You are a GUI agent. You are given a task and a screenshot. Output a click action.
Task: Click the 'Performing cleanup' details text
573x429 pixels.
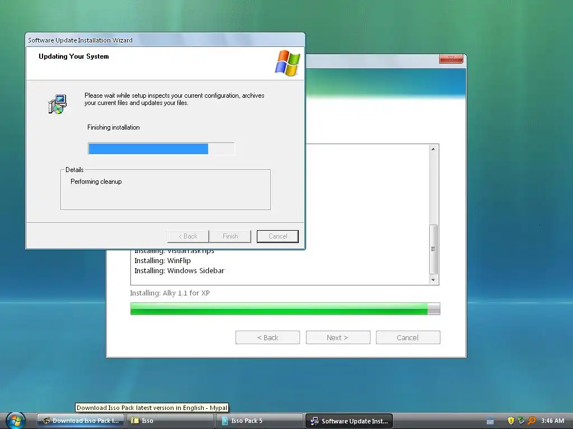pyautogui.click(x=96, y=182)
